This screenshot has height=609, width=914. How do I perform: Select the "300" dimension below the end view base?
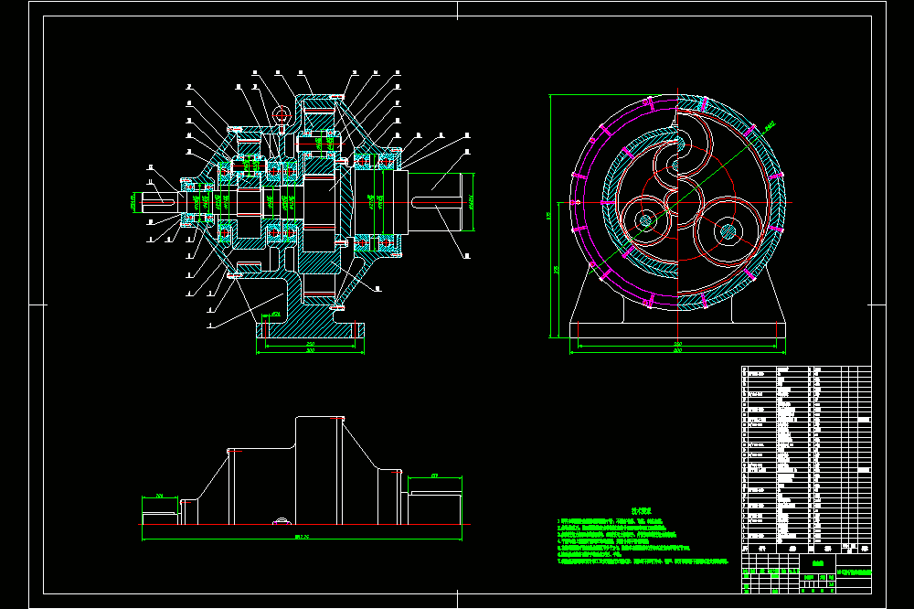point(677,350)
